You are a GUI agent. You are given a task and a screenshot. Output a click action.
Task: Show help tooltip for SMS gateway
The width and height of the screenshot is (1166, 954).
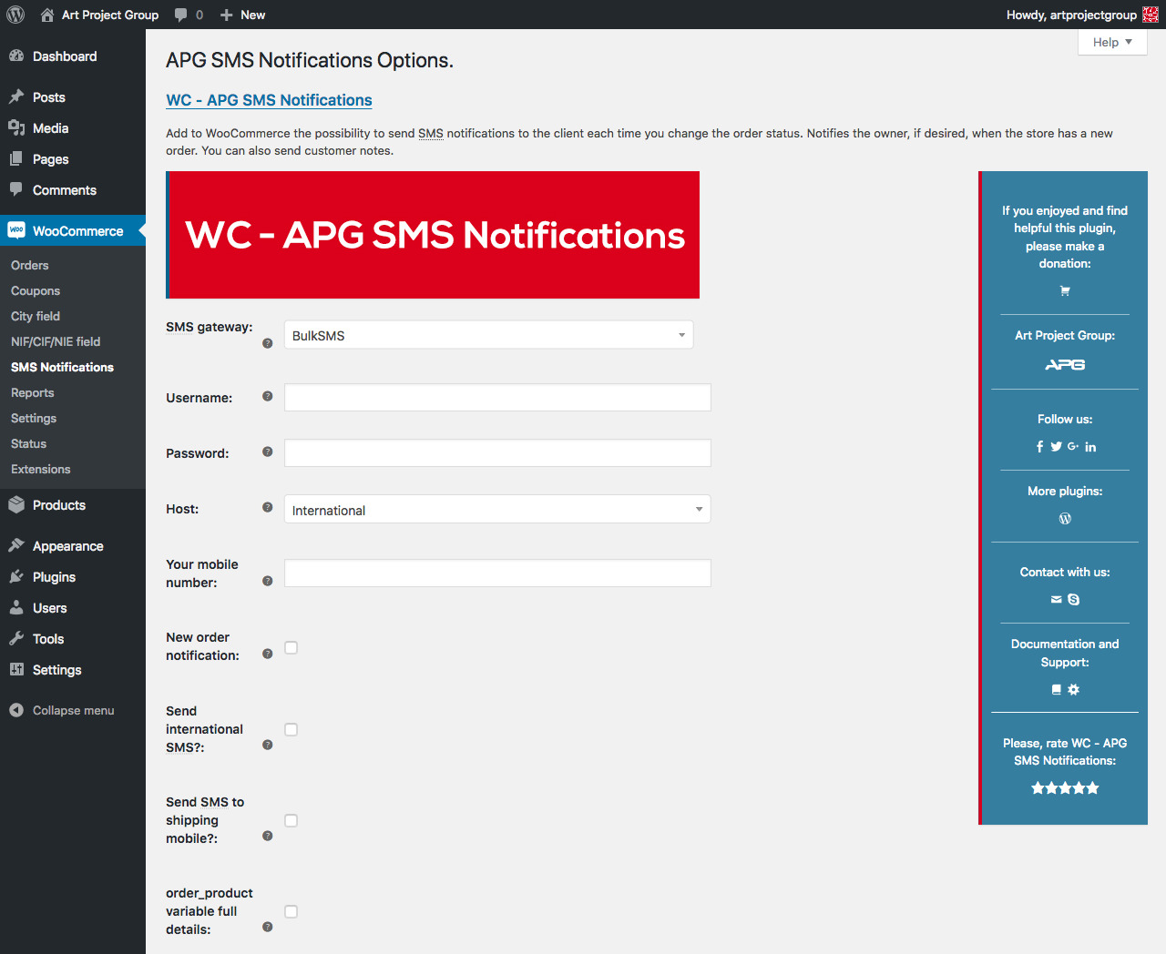(x=268, y=343)
